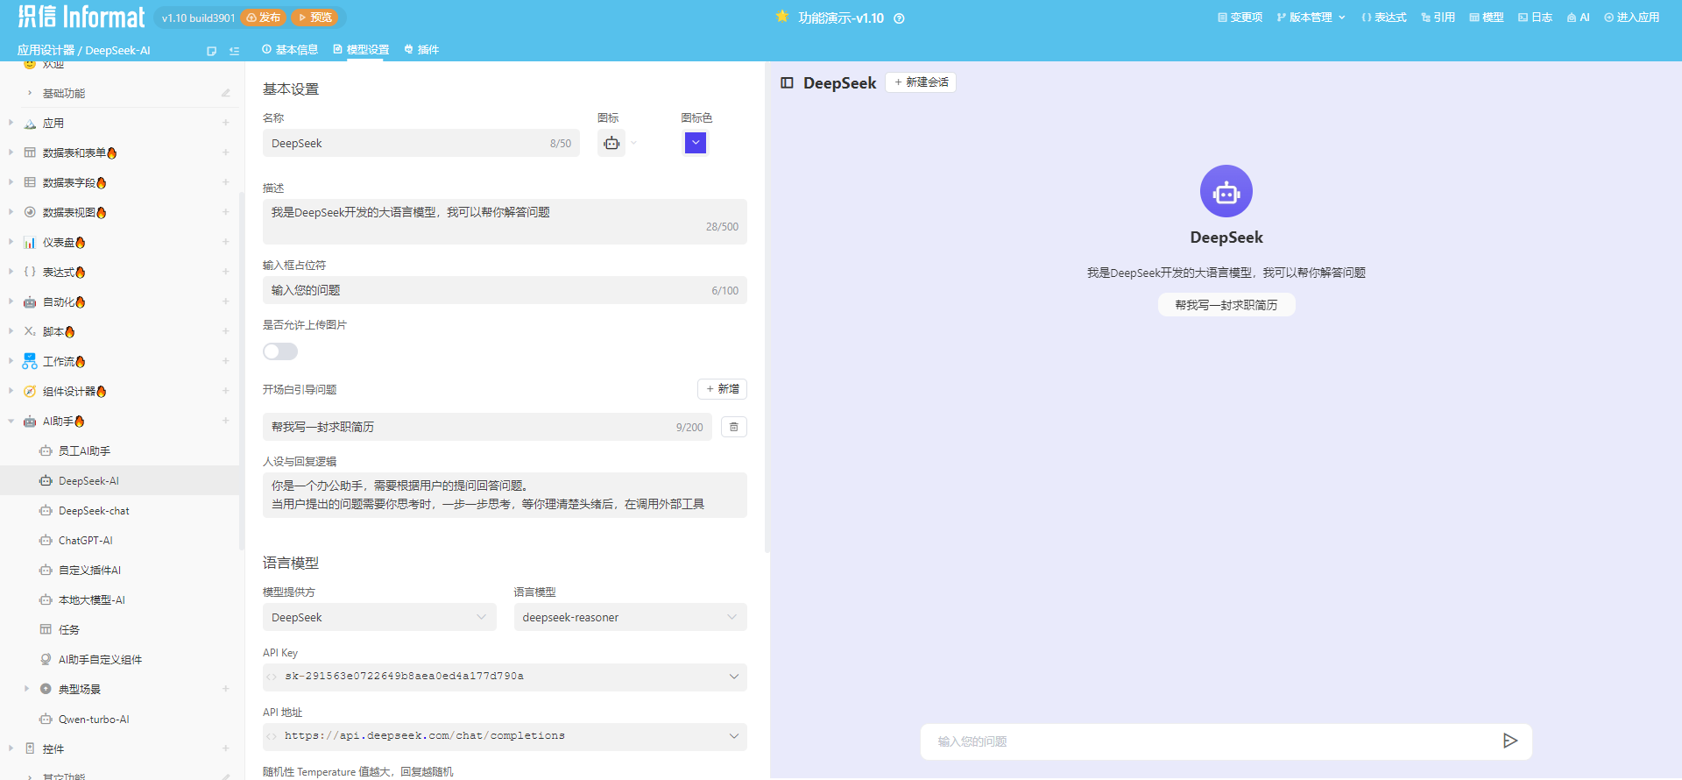Click 新增 to add a guide question
The height and width of the screenshot is (780, 1682).
coord(722,389)
